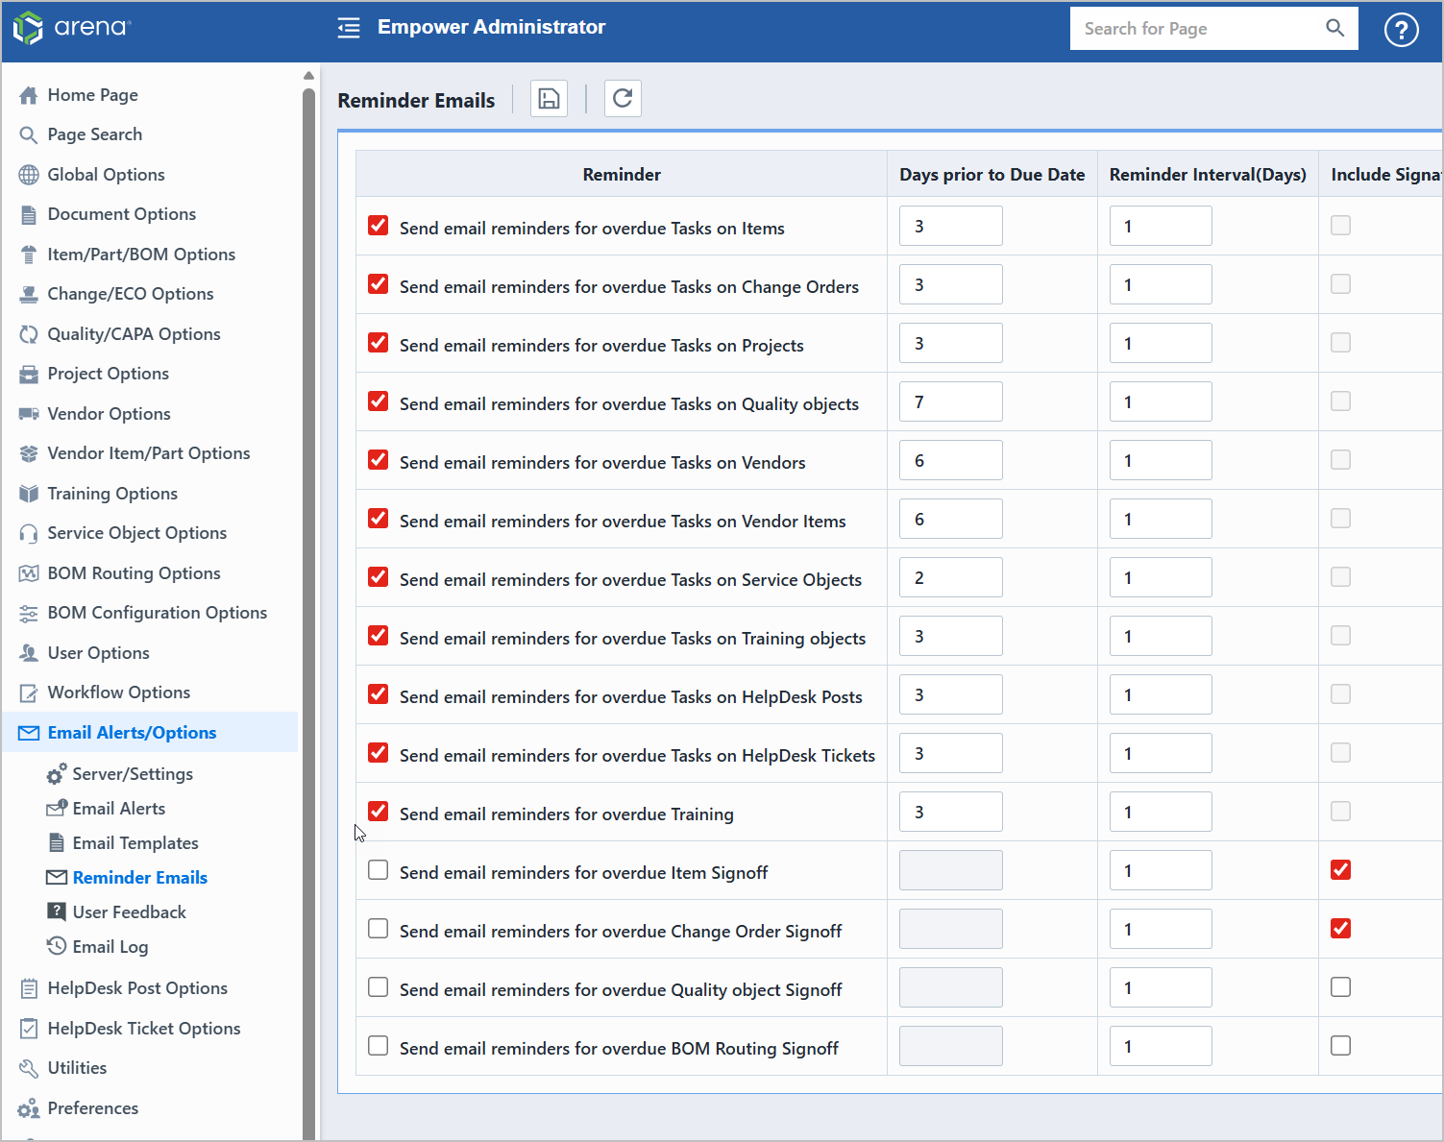Click the search magnifier in Search for Page

(x=1334, y=28)
